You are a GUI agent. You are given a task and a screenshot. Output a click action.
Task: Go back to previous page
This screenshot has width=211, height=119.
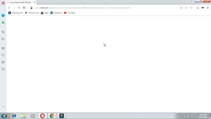pos(9,8)
